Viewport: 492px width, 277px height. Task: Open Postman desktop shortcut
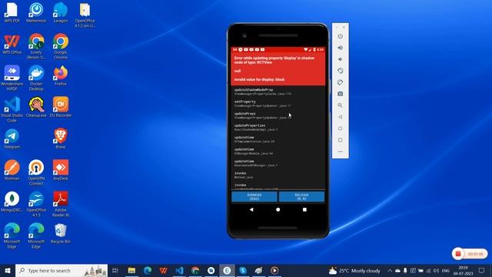(12, 170)
